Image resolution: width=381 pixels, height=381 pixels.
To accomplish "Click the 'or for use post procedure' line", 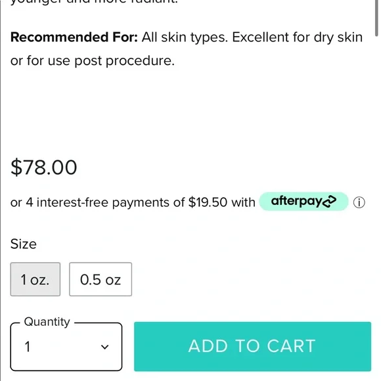I will point(93,60).
